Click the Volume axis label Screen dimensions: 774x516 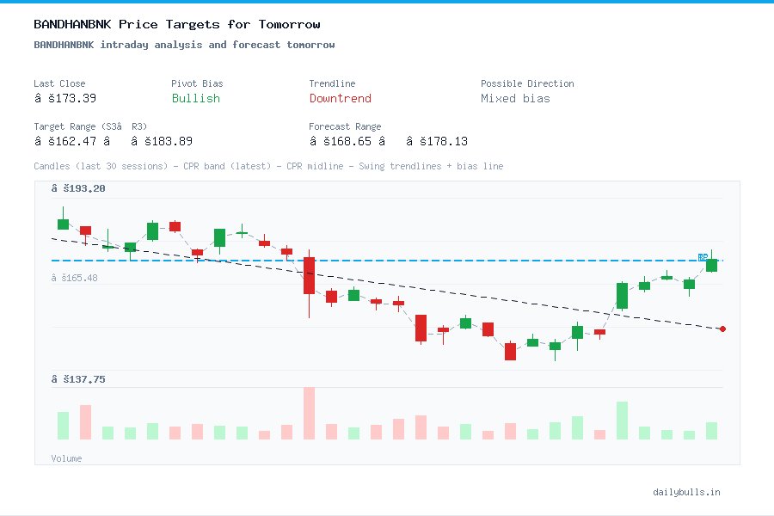pyautogui.click(x=66, y=458)
